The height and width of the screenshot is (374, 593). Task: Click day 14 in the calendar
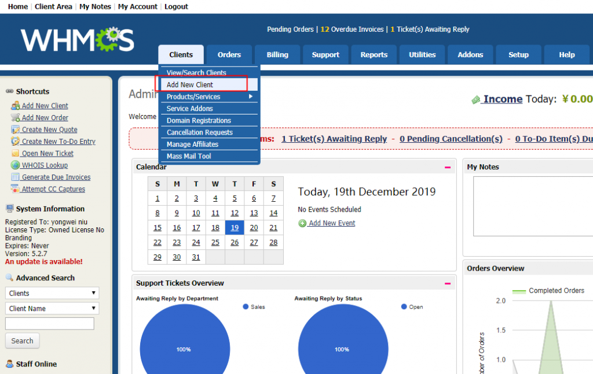(x=273, y=213)
